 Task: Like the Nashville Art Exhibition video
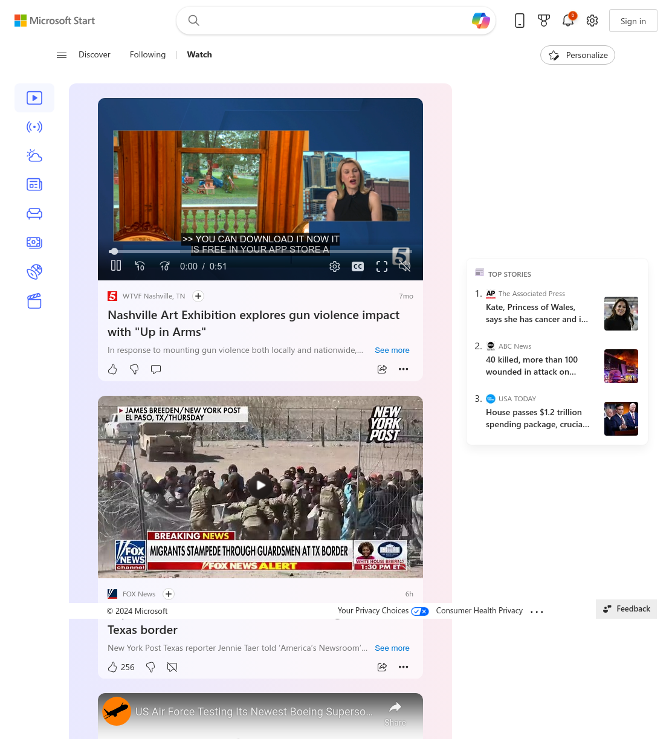pos(112,369)
